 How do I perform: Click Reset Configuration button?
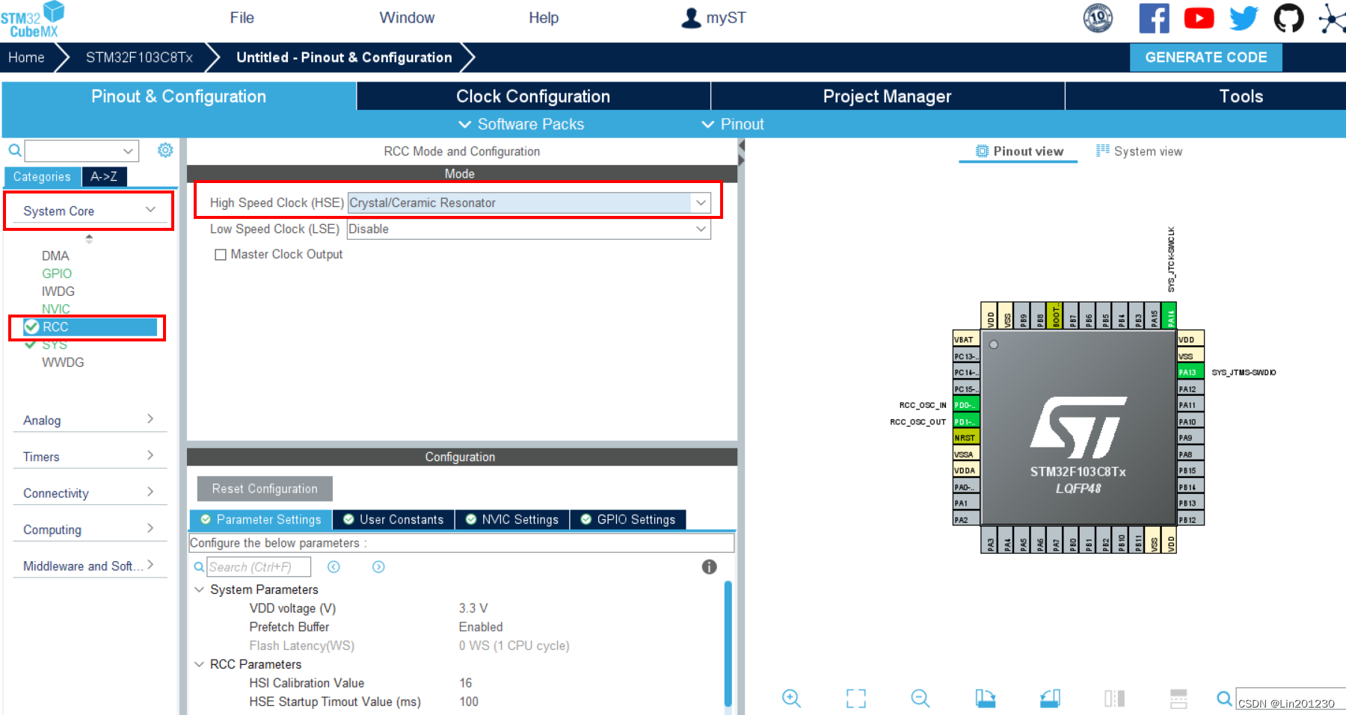265,489
